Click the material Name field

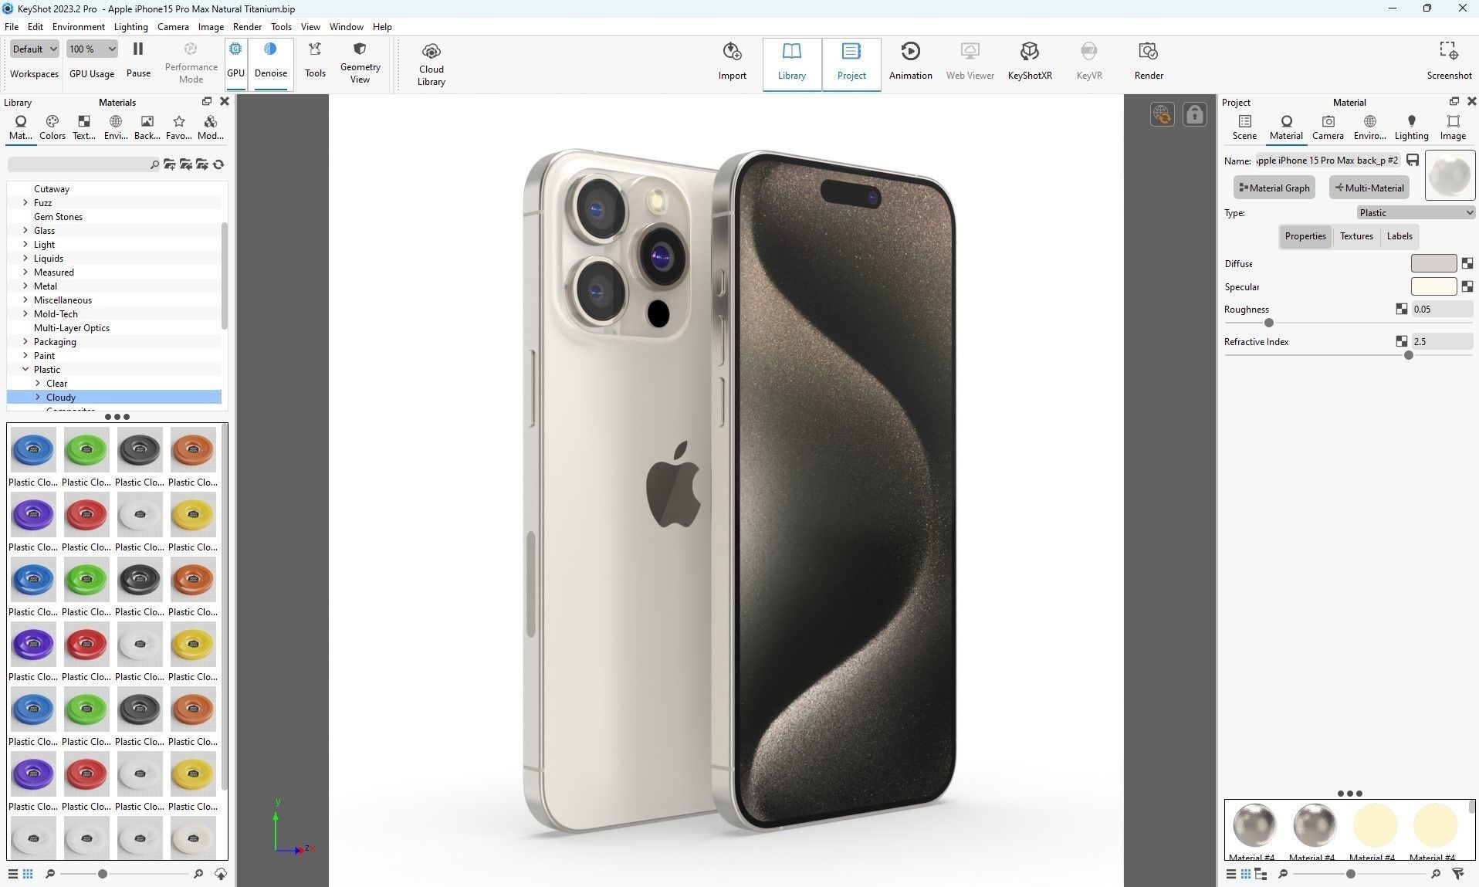[1328, 161]
